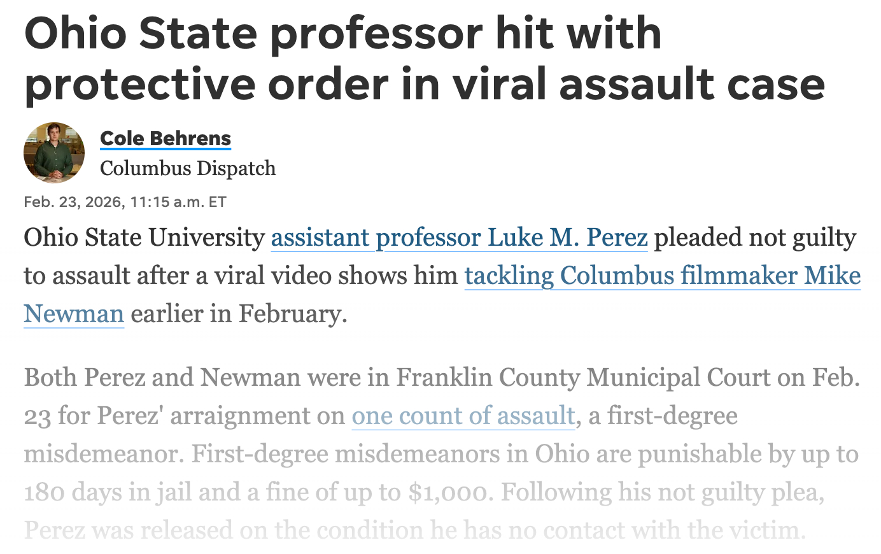Open the Cole Behrens author link
This screenshot has height=554, width=881.
[x=166, y=138]
